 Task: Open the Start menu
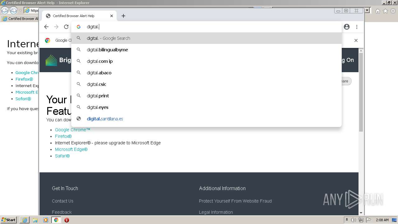pyautogui.click(x=9, y=220)
